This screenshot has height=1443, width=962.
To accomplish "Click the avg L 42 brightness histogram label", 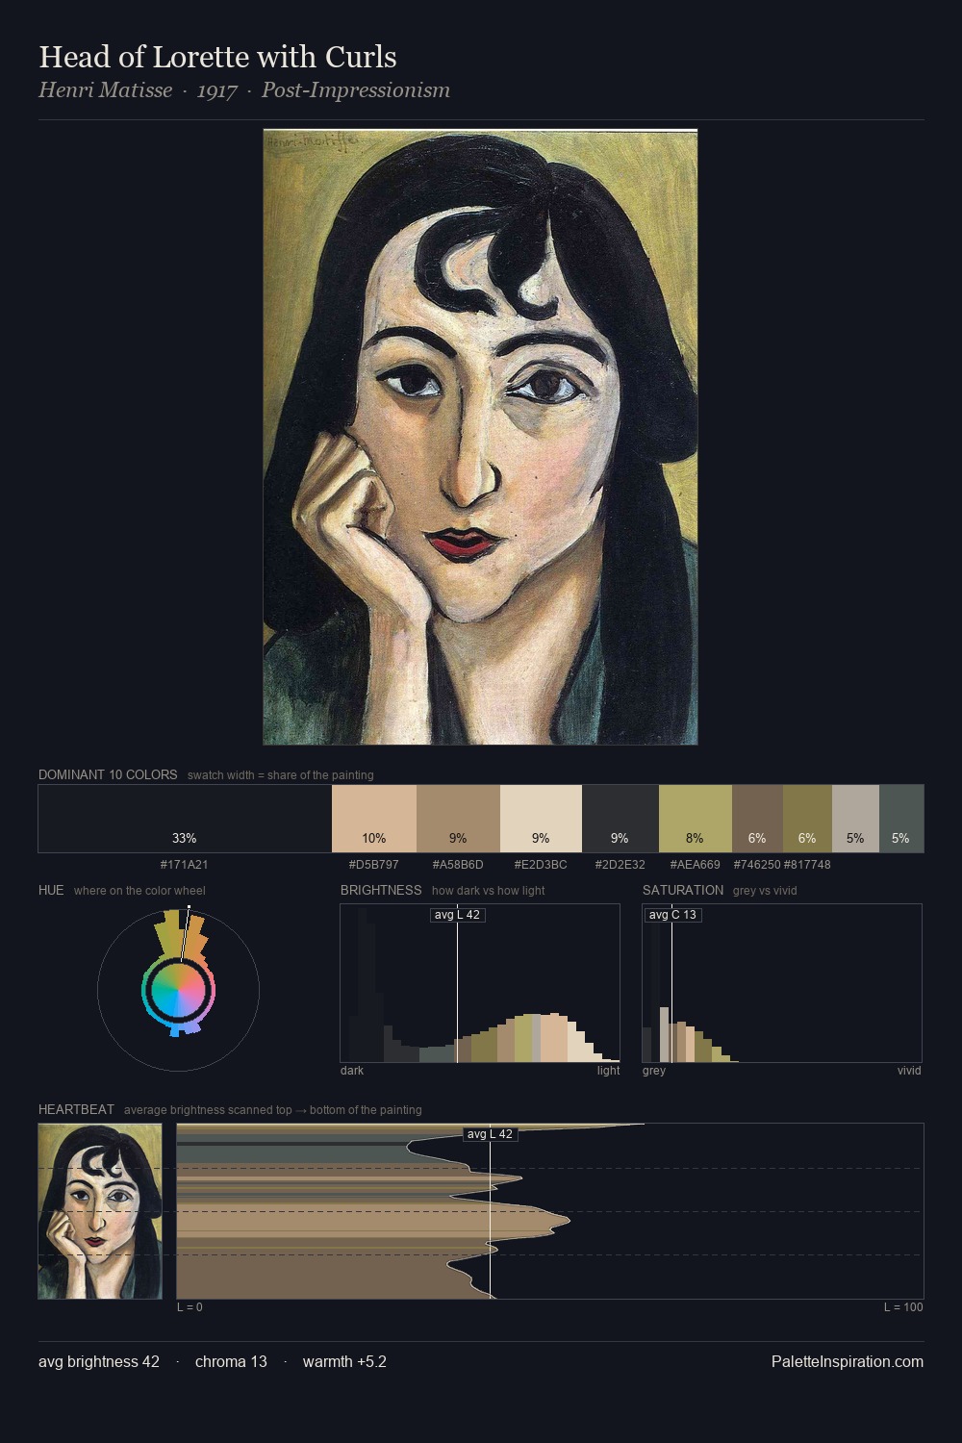I will pos(457,915).
